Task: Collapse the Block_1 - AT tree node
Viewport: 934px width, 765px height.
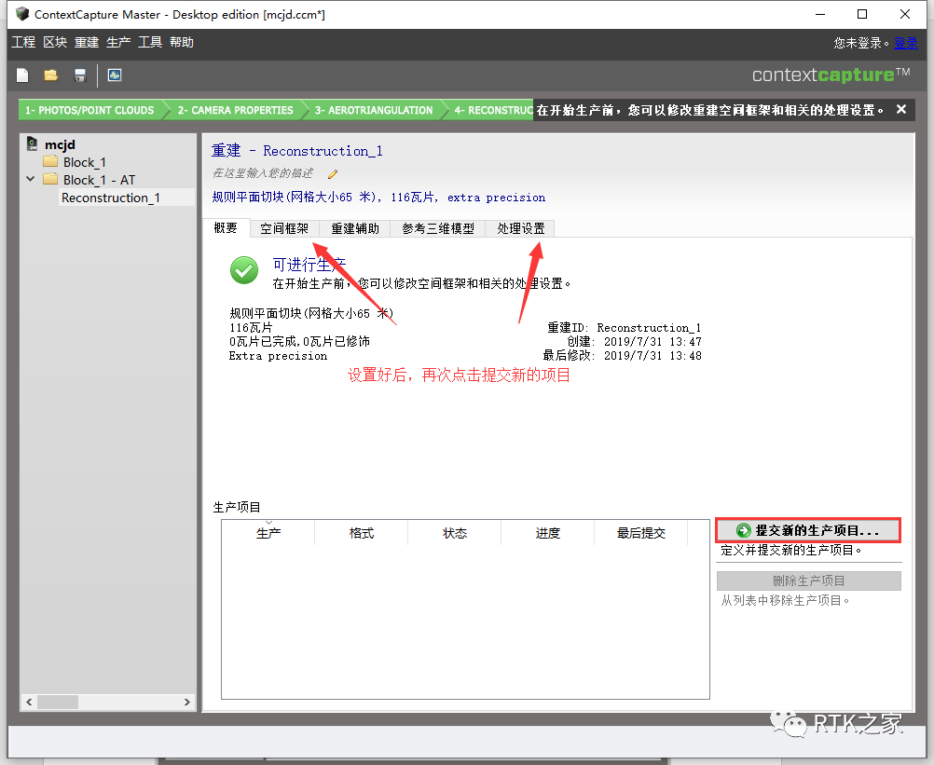Action: 31,179
